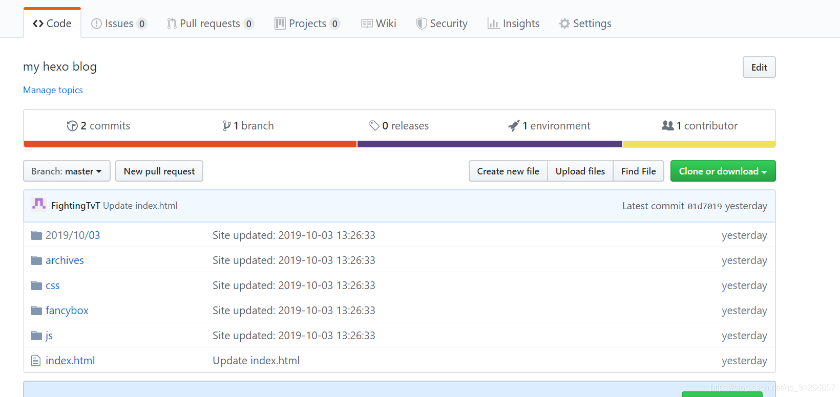840x397 pixels.
Task: Click the releases tag icon
Action: (x=374, y=125)
